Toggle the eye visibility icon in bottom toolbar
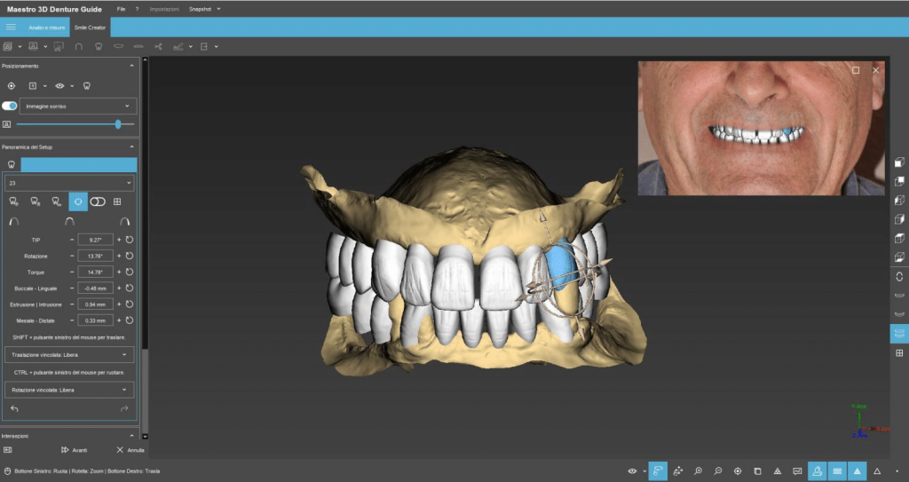 [632, 470]
